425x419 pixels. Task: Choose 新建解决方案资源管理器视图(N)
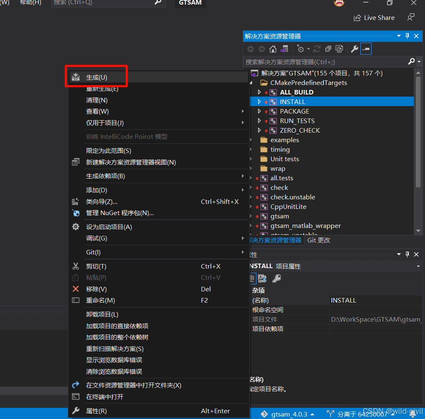pos(158,162)
